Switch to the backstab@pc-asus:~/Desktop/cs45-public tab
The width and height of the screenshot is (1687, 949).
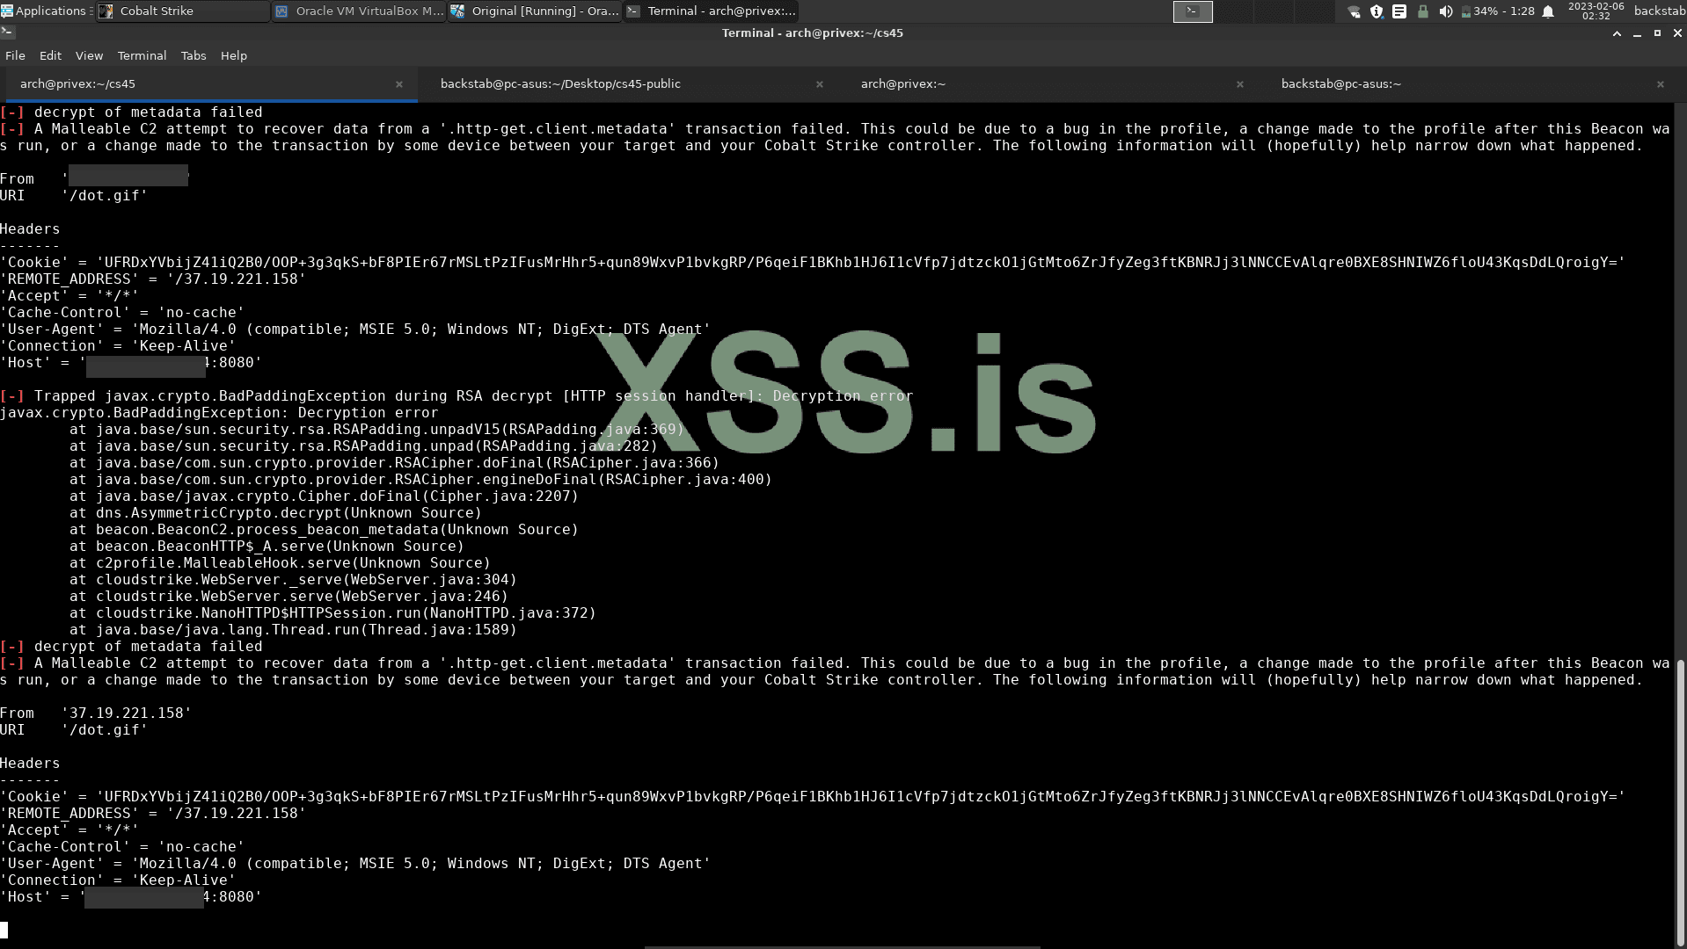pos(560,83)
